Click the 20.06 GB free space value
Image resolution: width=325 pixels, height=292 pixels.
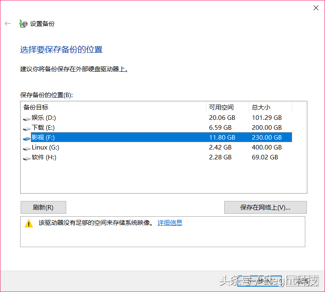click(x=222, y=118)
